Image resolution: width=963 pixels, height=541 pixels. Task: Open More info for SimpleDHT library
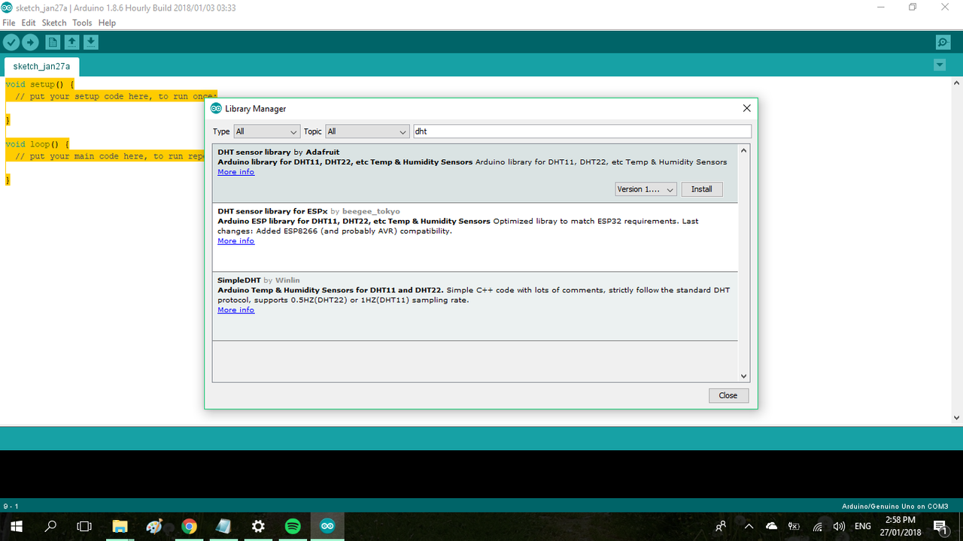[x=236, y=310]
